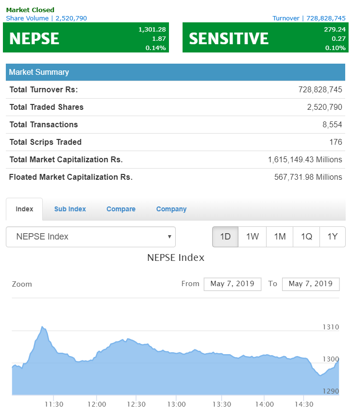Viewport: 352px width, 411px height.
Task: Click the 14:30 time axis label
Action: [304, 404]
